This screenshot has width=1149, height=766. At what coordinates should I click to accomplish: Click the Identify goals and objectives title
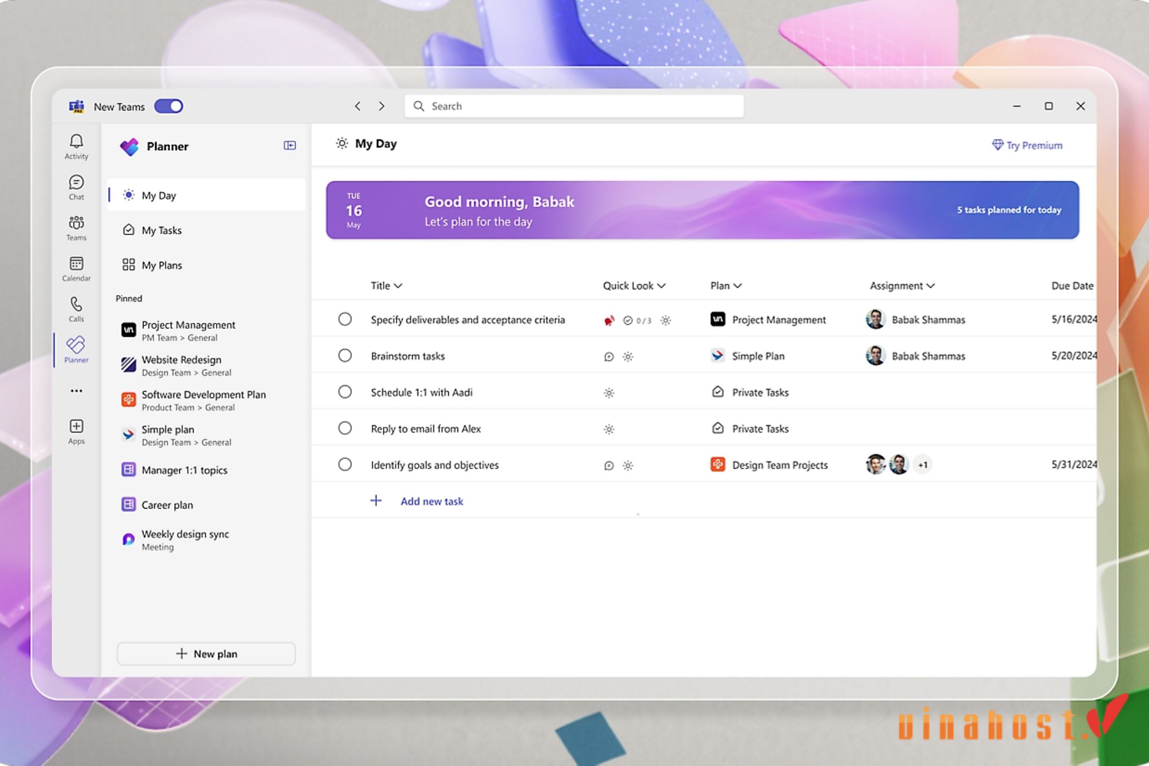435,465
